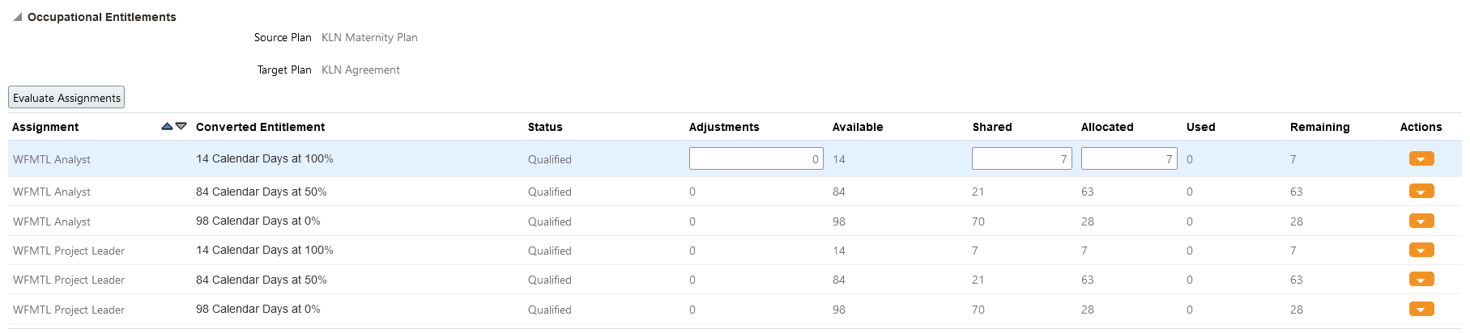Click the Status column header
Viewport: 1470px width, 333px height.
tap(545, 127)
